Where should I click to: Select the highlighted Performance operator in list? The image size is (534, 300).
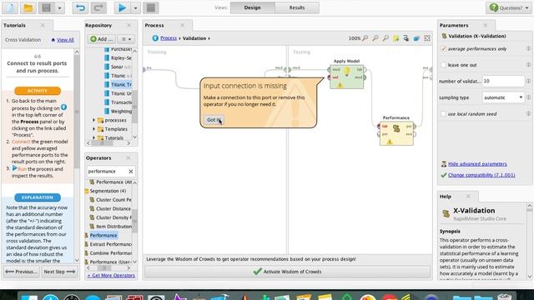pos(103,235)
